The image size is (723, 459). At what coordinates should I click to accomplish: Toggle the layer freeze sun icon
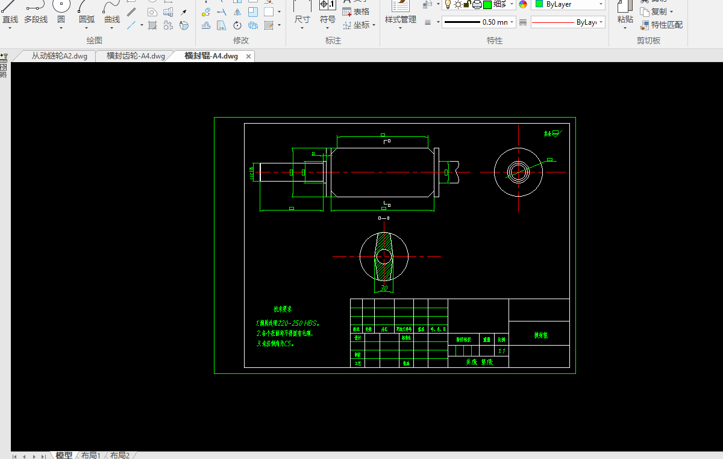point(457,5)
